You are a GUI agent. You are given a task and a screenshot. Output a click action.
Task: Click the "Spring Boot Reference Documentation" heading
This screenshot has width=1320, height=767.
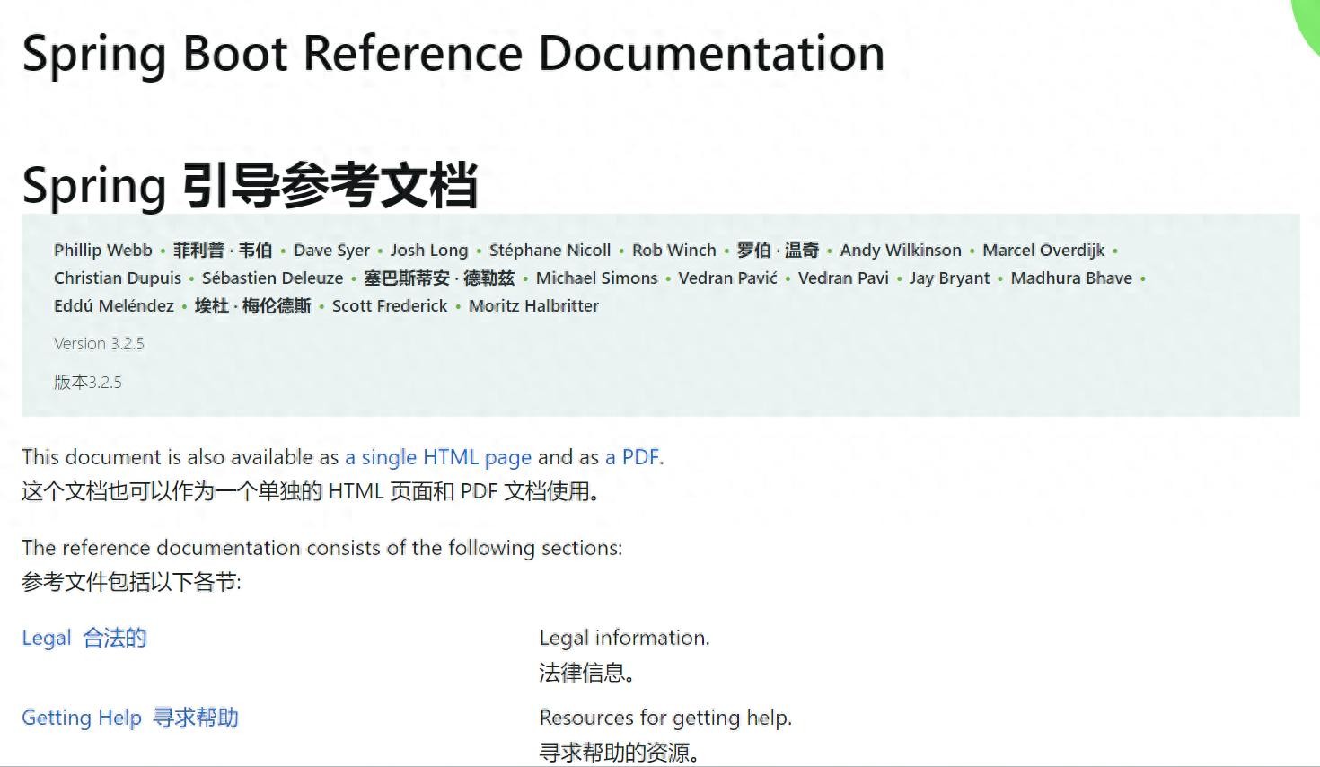click(453, 53)
